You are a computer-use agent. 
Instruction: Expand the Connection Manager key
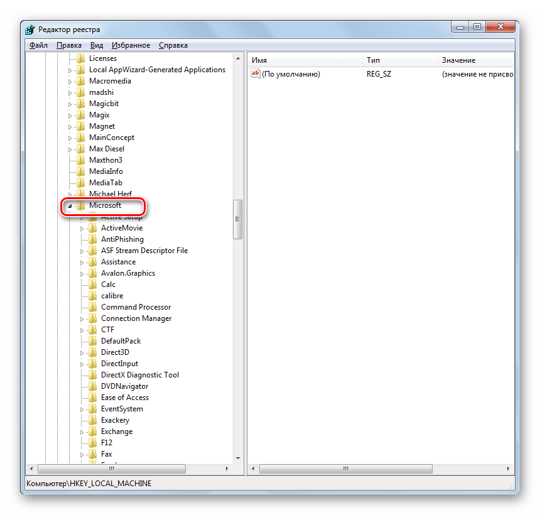click(82, 319)
